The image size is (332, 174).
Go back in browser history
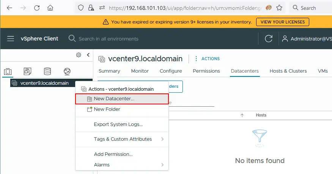tap(9, 8)
